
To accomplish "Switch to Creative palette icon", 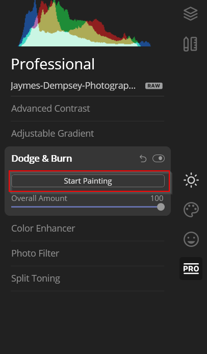I will (191, 210).
